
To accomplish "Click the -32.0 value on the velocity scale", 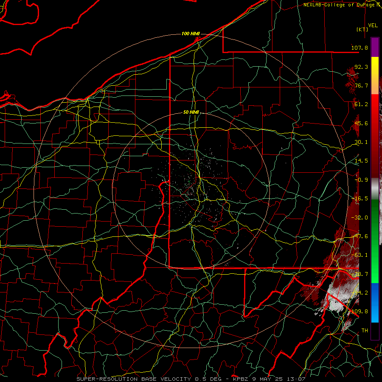I will (x=360, y=218).
